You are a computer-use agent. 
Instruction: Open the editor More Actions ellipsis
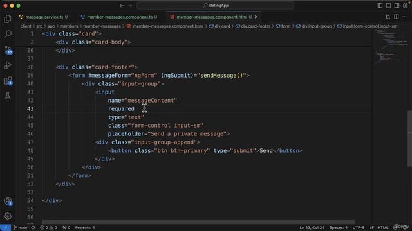405,17
